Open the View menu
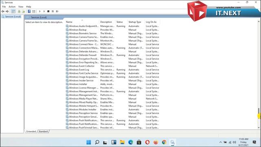 point(21,7)
